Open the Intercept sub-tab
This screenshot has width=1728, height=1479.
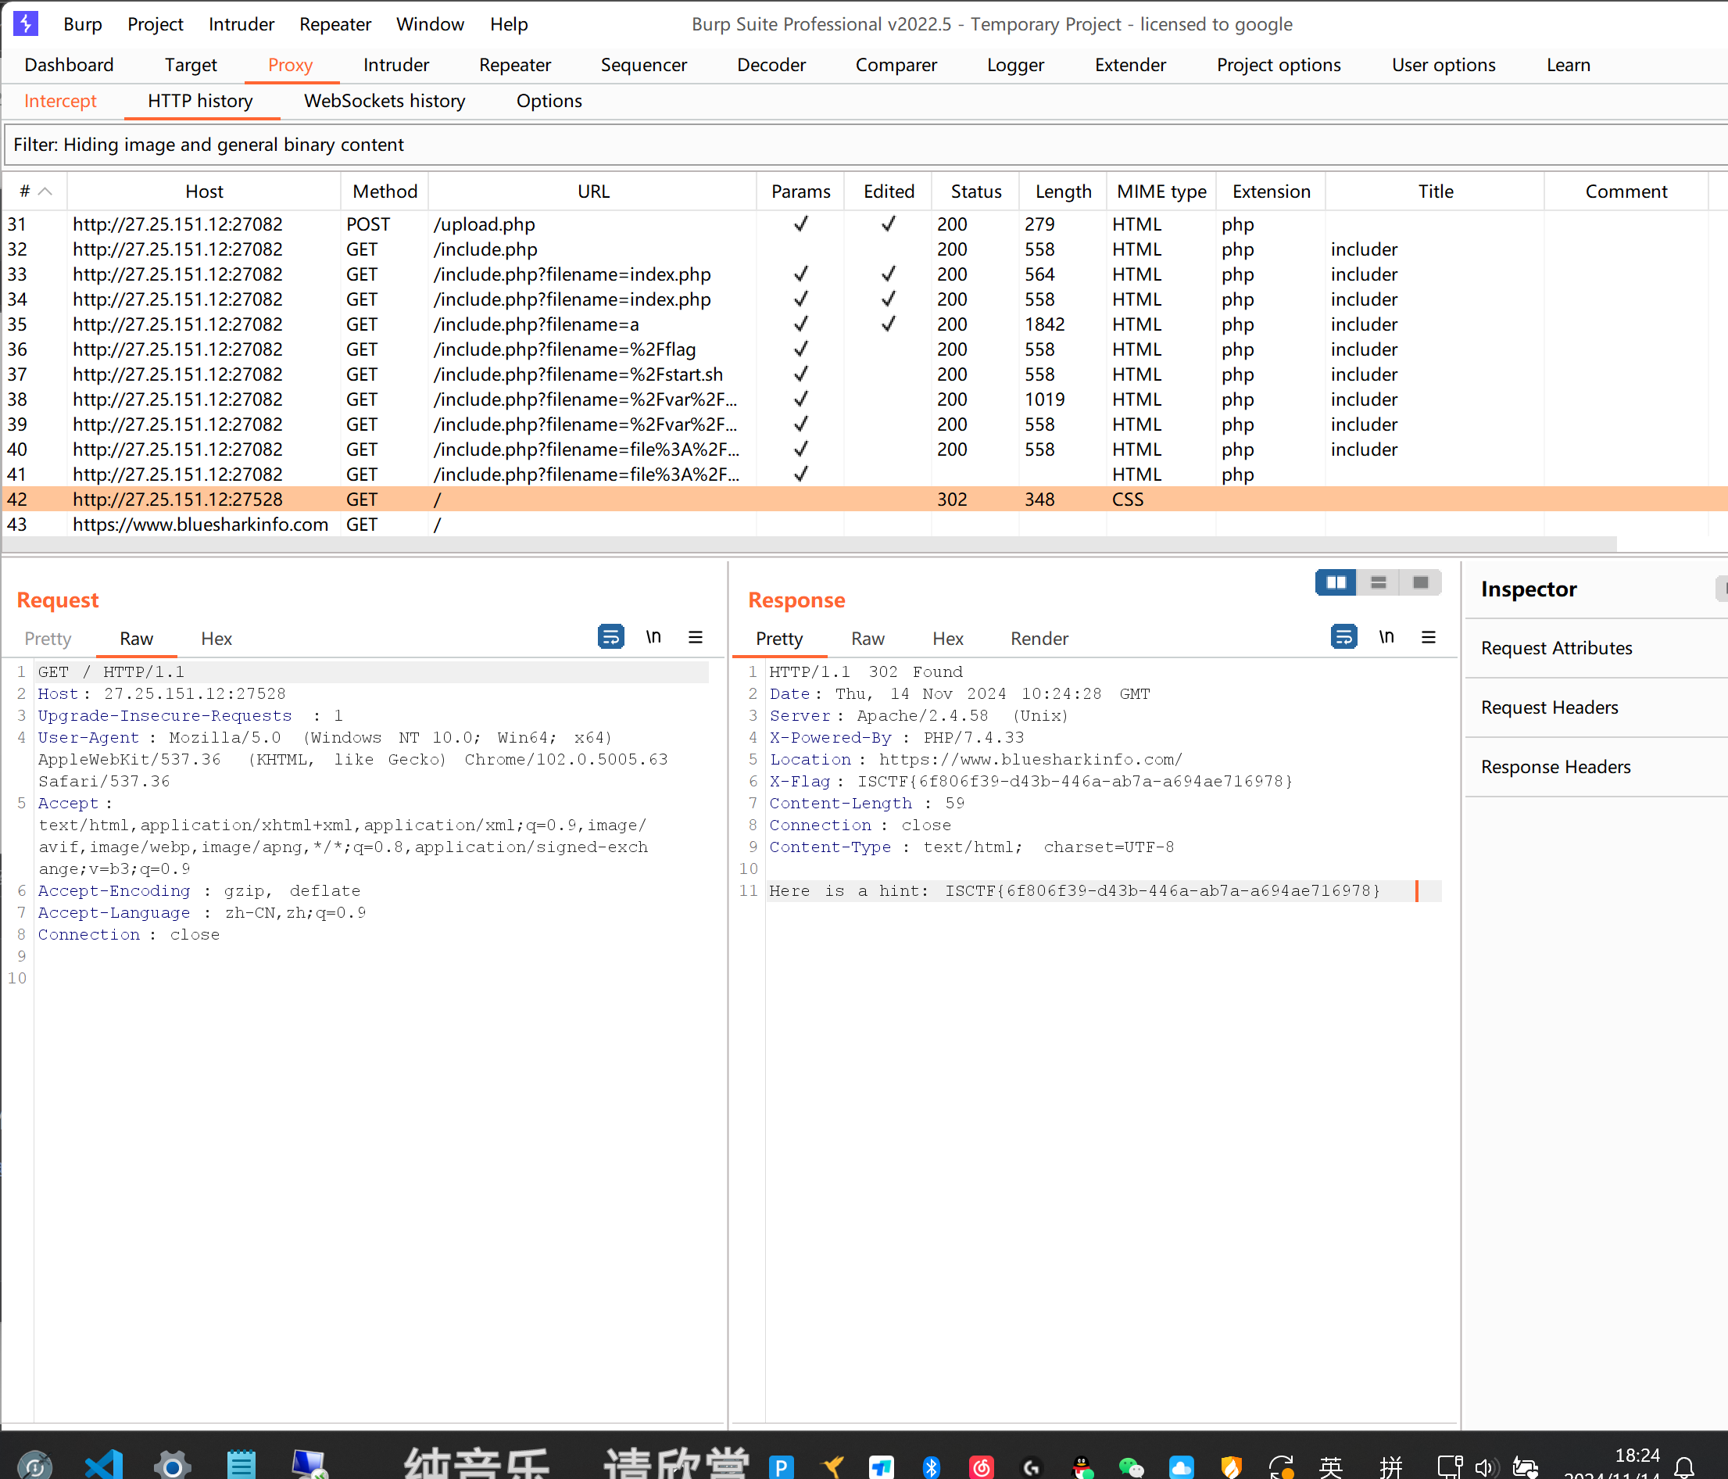click(x=60, y=101)
